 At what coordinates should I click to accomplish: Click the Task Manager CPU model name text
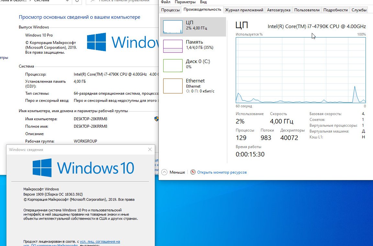point(317,27)
